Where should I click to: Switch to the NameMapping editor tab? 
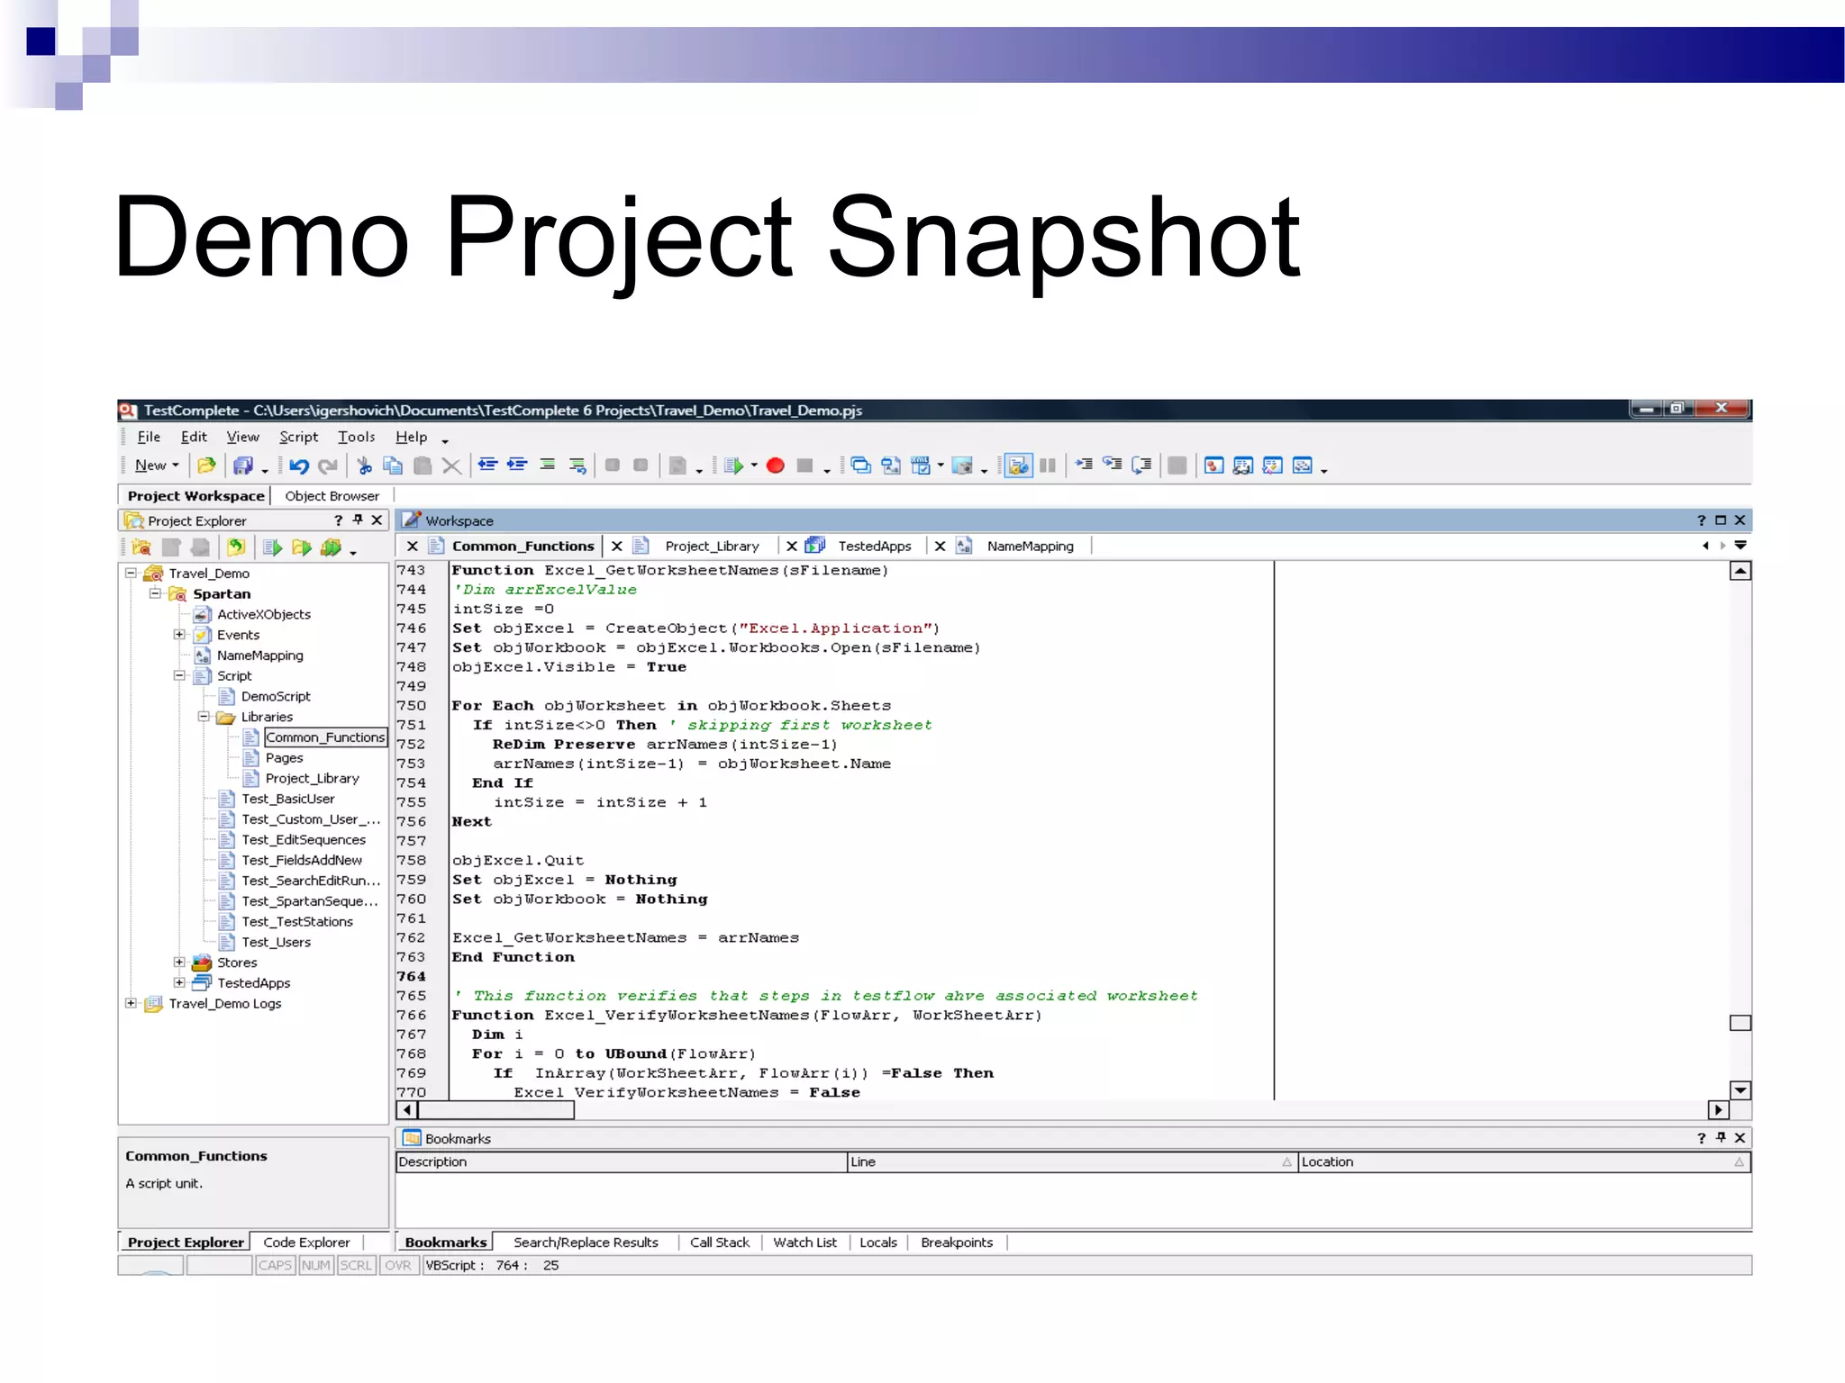(x=1030, y=546)
